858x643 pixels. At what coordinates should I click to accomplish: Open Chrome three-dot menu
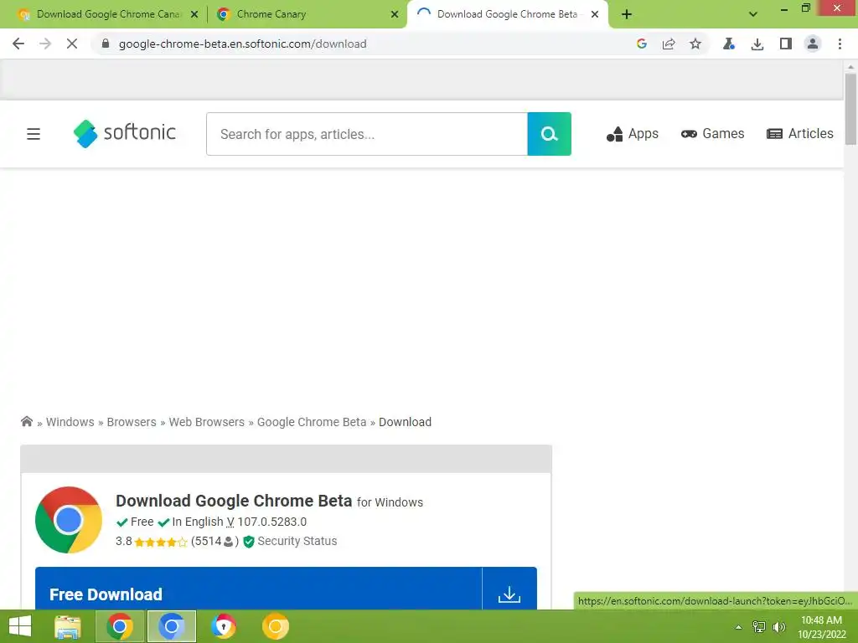click(840, 44)
